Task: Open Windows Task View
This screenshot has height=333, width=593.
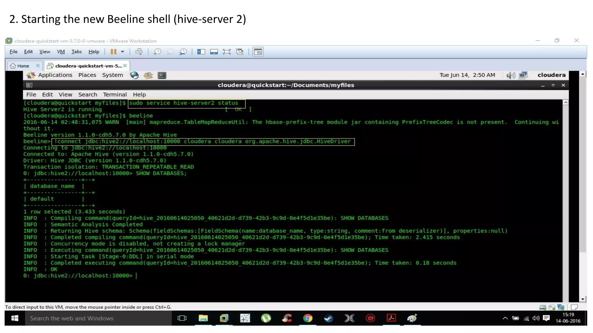Action: point(182,318)
